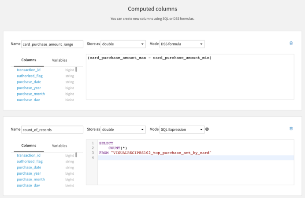Insert purchase_year column in count_of_records block
Viewport: 305px width, 198px height.
(29, 173)
